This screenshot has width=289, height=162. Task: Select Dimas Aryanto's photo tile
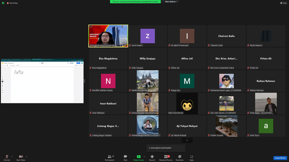(148, 103)
